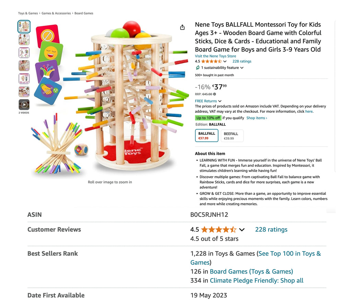Click the share icon above product image
This screenshot has width=343, height=306.
[182, 27]
